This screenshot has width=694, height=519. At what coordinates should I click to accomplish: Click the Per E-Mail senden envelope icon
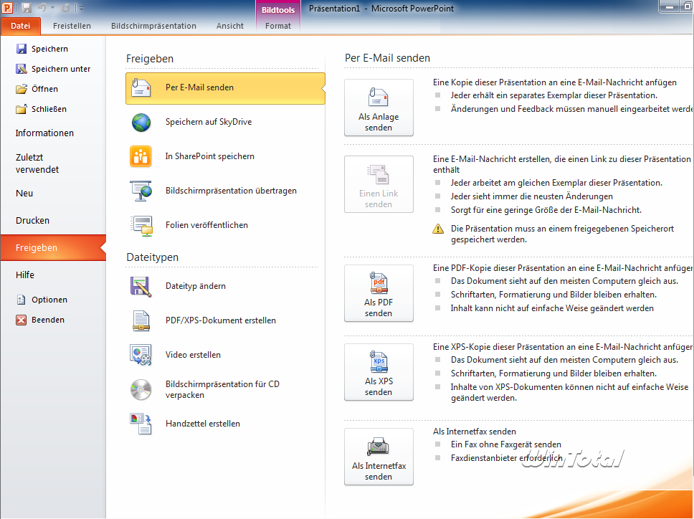pyautogui.click(x=141, y=87)
